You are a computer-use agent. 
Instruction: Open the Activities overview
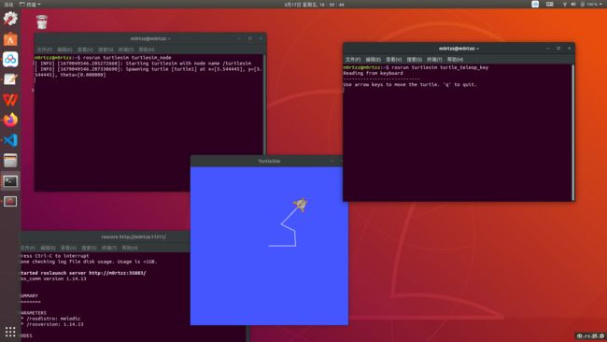[8, 5]
